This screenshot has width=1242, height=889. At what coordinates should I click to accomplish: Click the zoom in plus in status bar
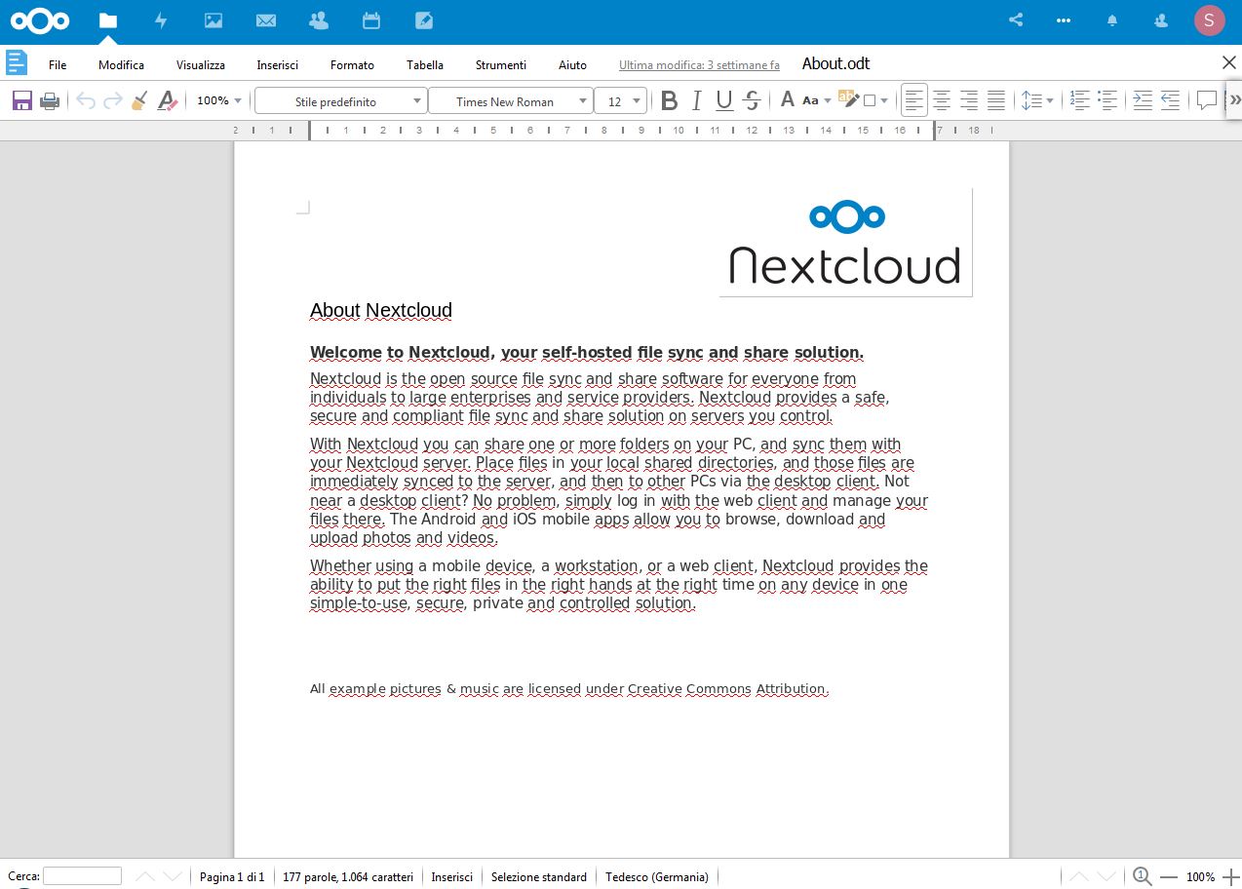click(x=1230, y=876)
